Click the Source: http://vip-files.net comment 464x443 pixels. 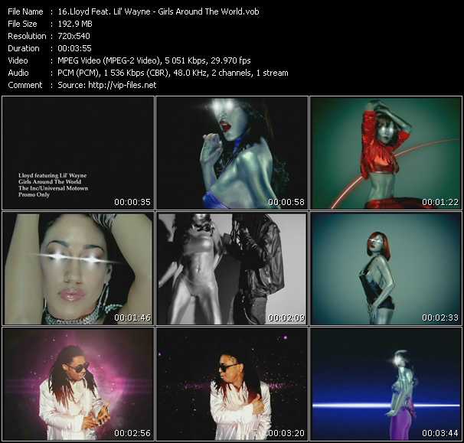click(107, 85)
